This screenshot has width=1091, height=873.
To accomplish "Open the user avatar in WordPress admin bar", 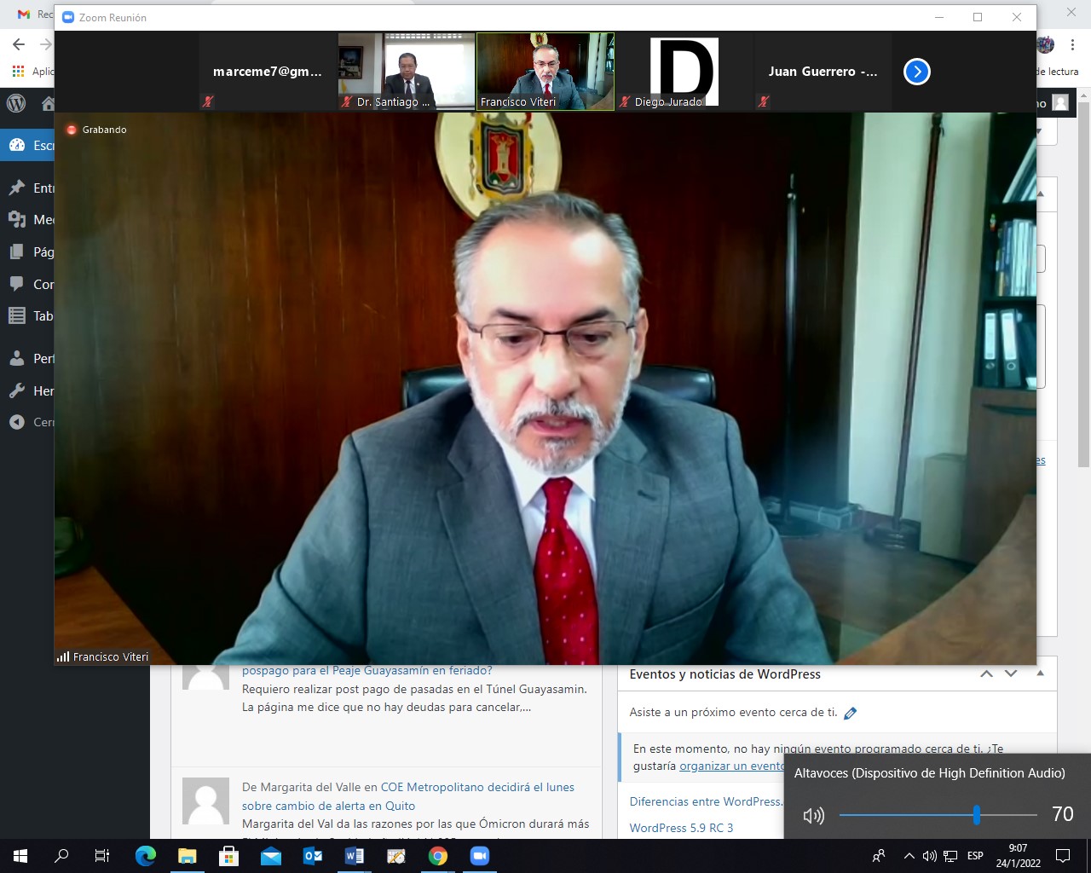I will tap(1059, 102).
